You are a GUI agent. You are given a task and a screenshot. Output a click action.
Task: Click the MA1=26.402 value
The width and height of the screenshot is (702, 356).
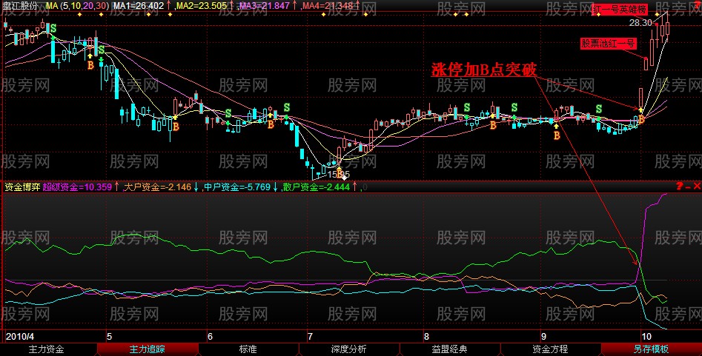click(x=138, y=5)
